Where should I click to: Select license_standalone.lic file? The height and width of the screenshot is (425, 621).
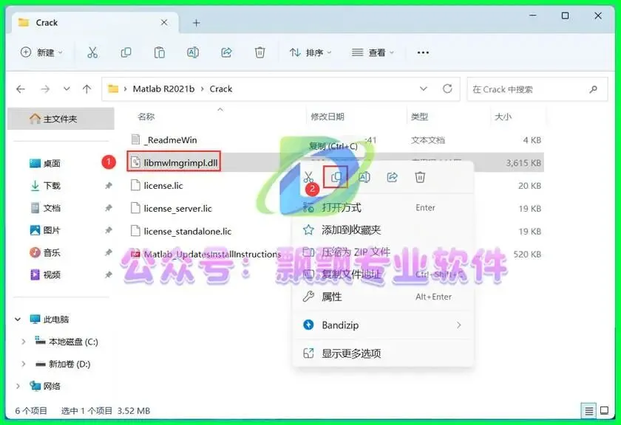tap(181, 231)
